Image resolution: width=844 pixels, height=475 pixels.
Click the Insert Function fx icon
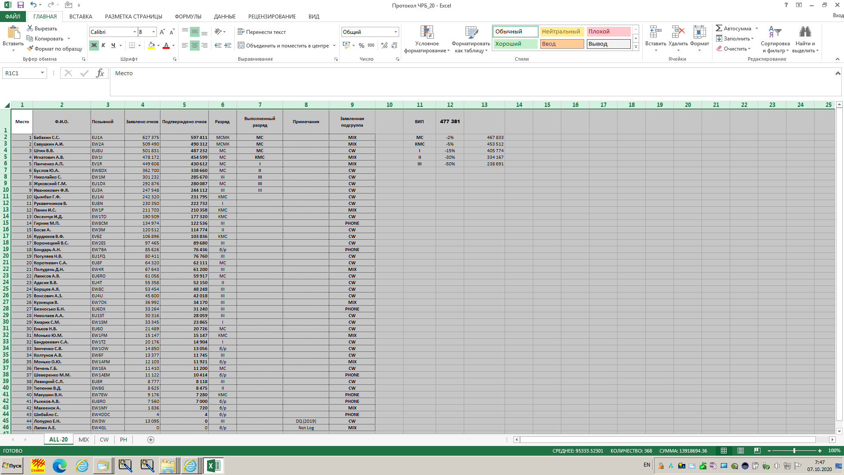tap(100, 73)
